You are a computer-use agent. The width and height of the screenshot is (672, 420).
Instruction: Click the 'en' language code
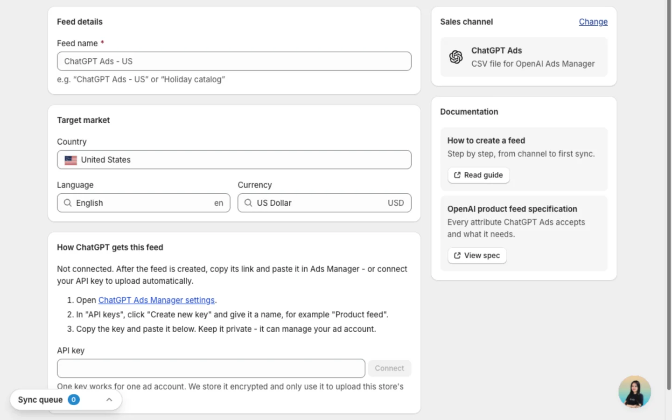[218, 203]
